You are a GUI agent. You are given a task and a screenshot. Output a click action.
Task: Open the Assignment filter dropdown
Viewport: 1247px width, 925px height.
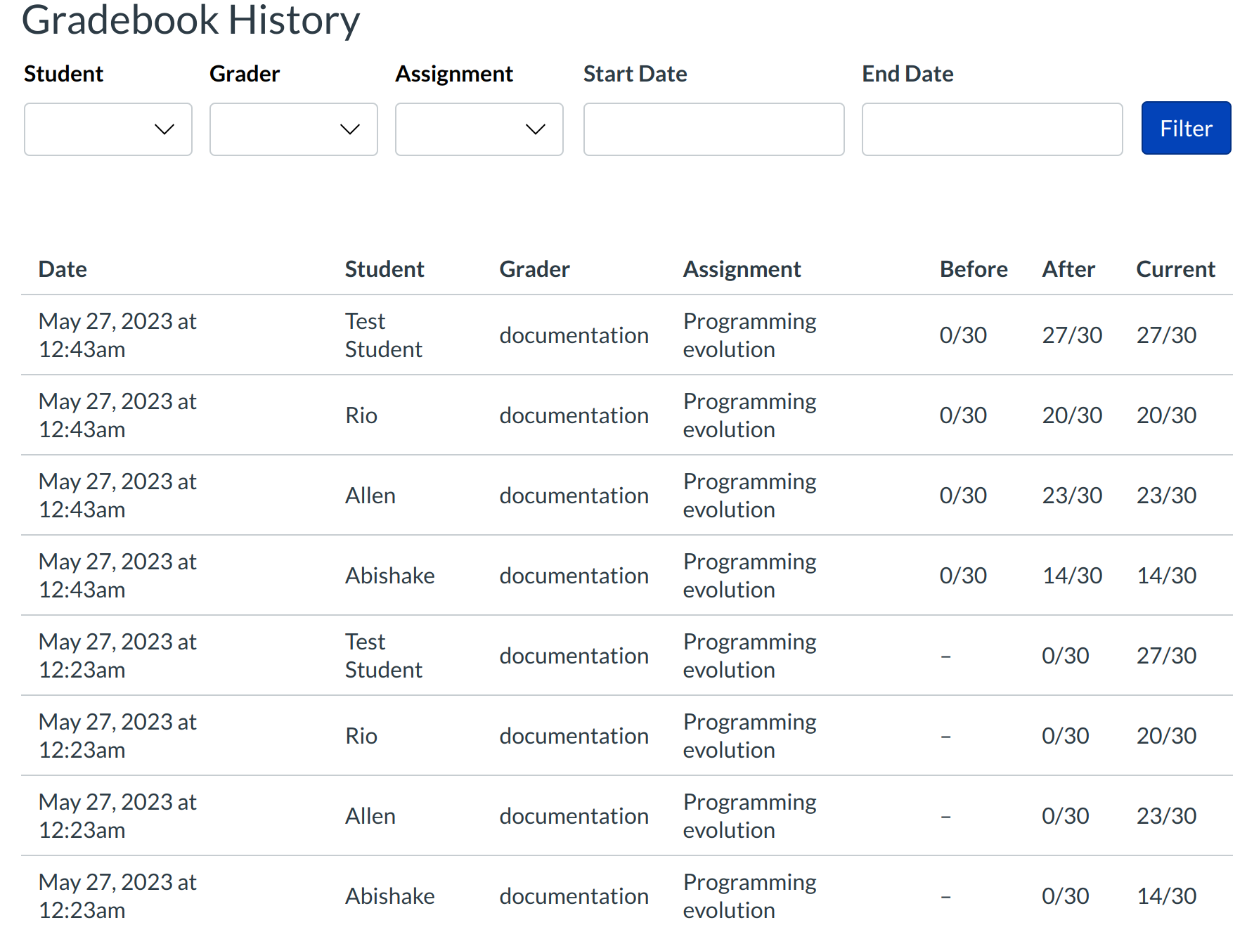point(479,129)
